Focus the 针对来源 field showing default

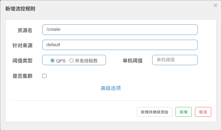pos(120,45)
